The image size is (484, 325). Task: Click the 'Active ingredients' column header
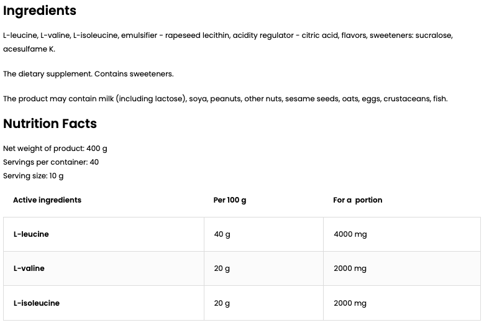(x=47, y=200)
